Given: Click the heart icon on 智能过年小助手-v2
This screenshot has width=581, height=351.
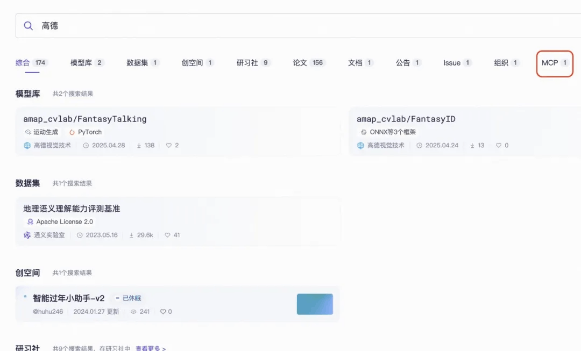Looking at the screenshot, I should pos(162,312).
